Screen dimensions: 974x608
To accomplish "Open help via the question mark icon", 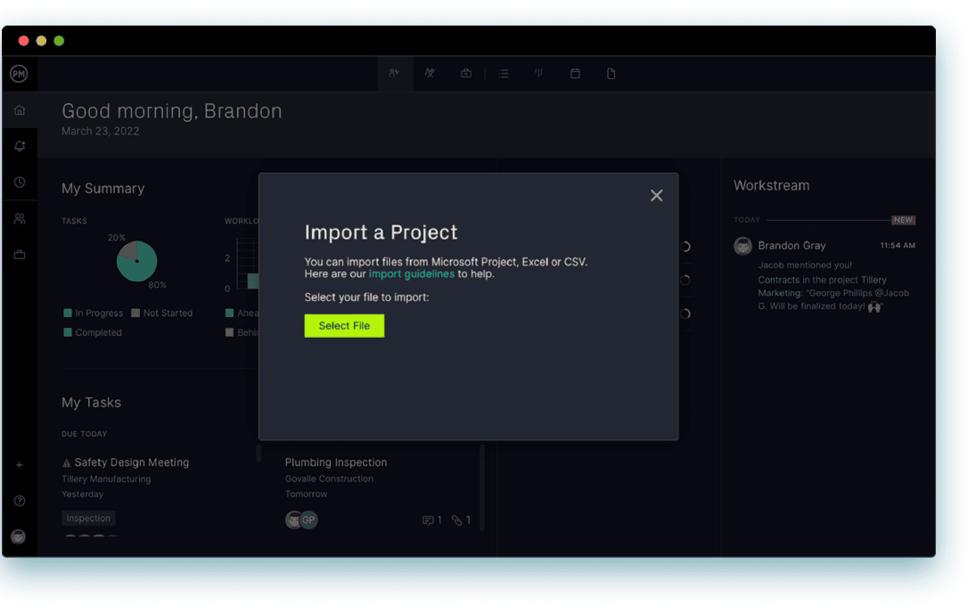I will tap(19, 500).
